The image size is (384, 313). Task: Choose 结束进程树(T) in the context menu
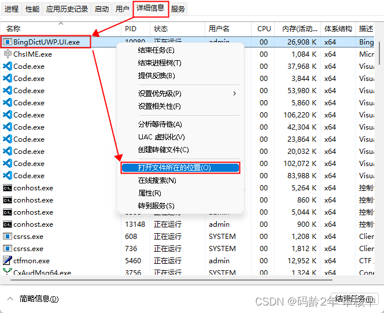coord(160,63)
